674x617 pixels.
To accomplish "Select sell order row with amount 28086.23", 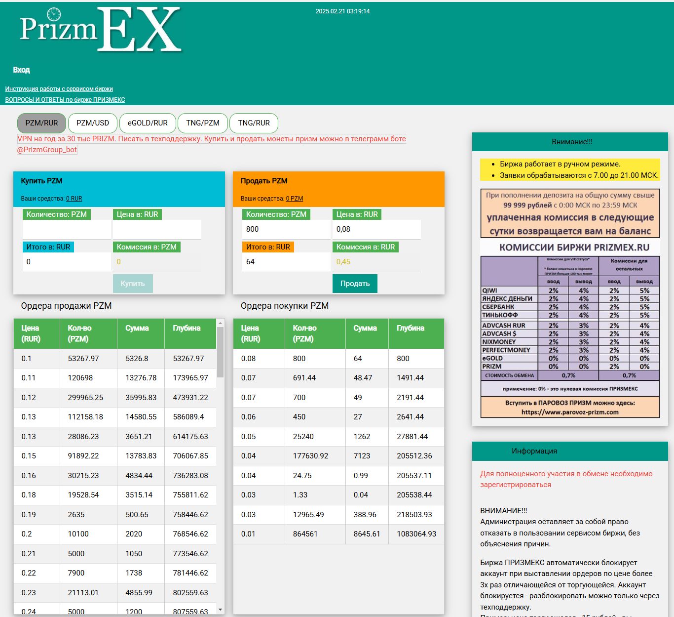I will 115,437.
